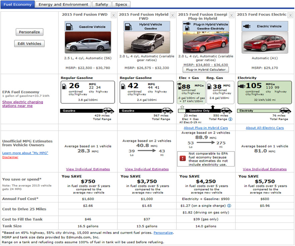Click info icon beside single charge cost
Viewport: 295px width, 246px height.
[229, 206]
